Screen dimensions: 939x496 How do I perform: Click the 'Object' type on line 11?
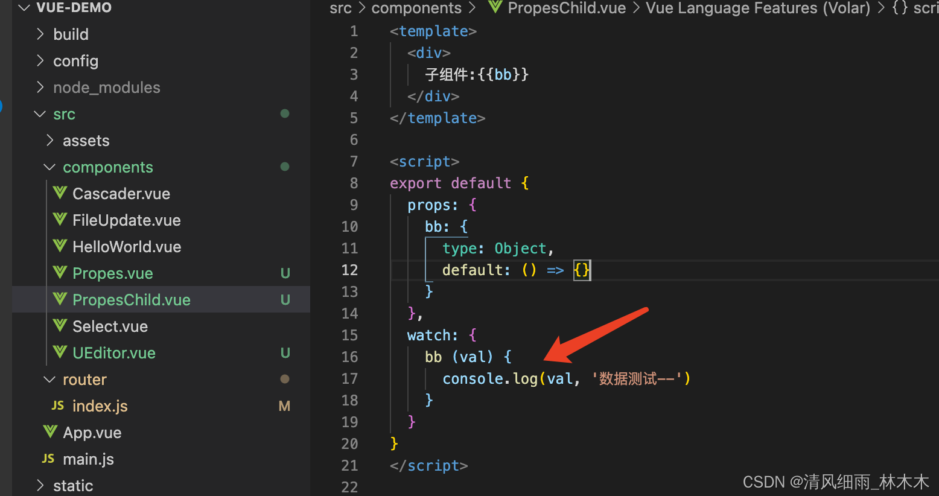coord(520,249)
